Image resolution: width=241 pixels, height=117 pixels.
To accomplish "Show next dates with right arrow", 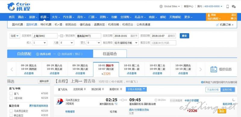I will click(200, 69).
